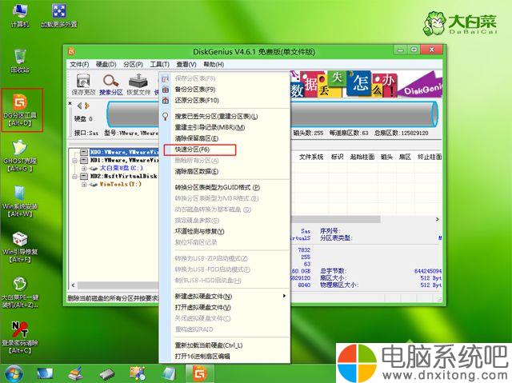
Task: Click the 标识 column header
Action: [337, 157]
